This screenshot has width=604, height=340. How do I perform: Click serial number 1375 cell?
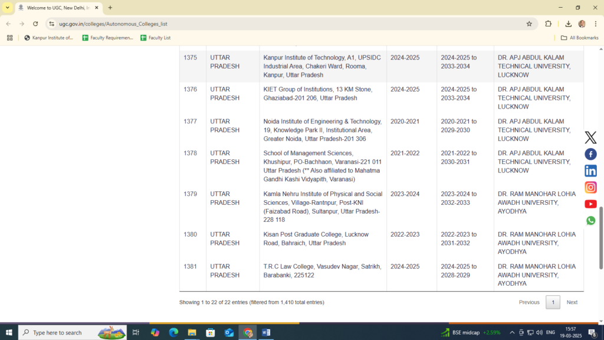pos(193,66)
